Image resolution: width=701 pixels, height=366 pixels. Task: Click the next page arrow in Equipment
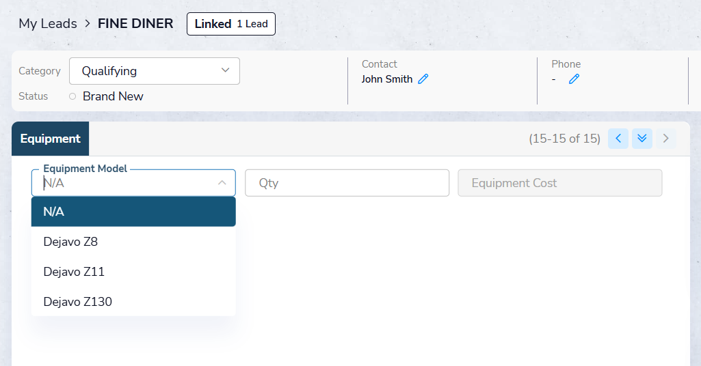[665, 139]
